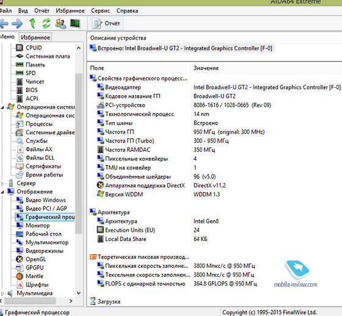Open the Файл menu
Screen dimensions: 342x316
(x=5, y=11)
